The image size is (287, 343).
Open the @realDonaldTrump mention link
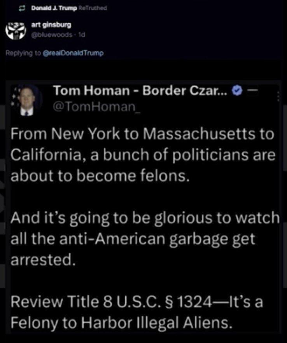73,53
